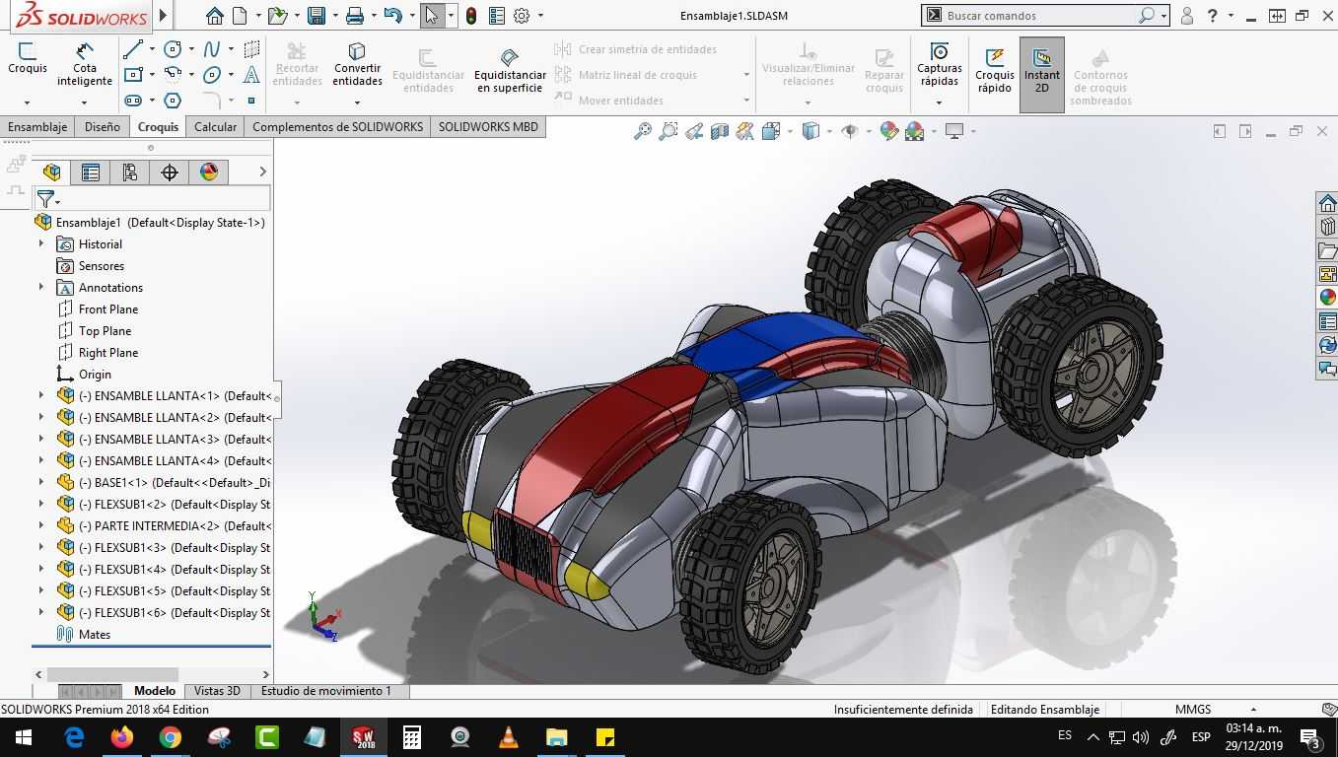Image resolution: width=1338 pixels, height=757 pixels.
Task: Click the Zoom to Fit view icon
Action: [643, 131]
